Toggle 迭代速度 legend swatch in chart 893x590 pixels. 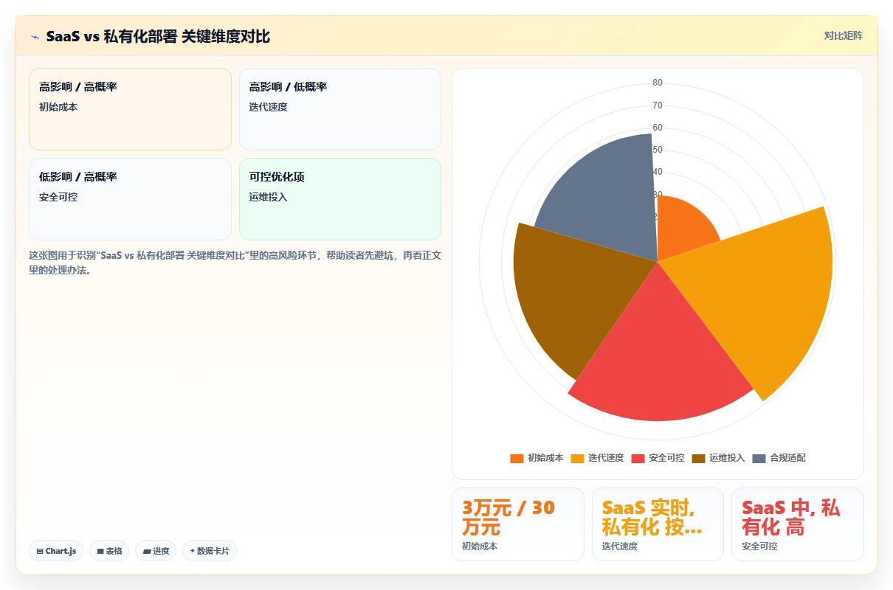(x=577, y=458)
